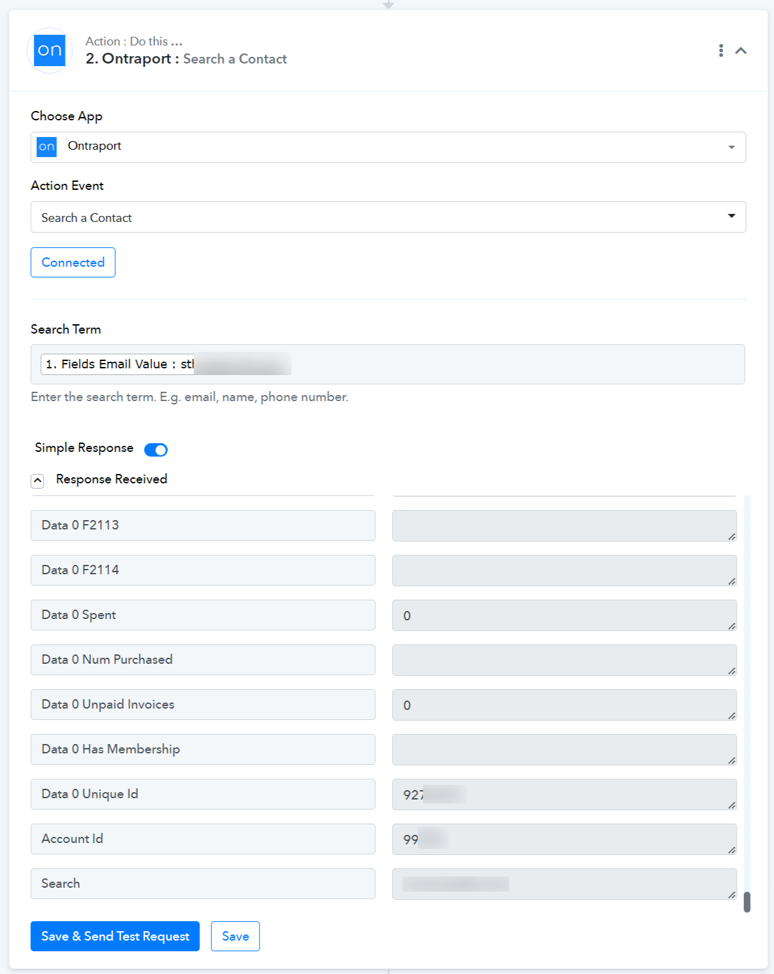Click the Data 0 Spent value box
774x974 pixels.
tap(564, 616)
